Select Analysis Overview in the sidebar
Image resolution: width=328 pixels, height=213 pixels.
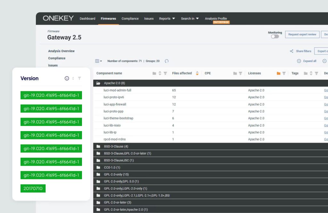pyautogui.click(x=61, y=51)
